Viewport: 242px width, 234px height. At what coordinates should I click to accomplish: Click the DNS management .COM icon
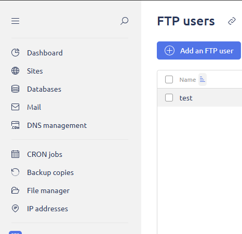point(15,125)
